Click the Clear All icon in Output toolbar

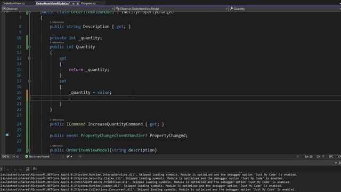28,169
